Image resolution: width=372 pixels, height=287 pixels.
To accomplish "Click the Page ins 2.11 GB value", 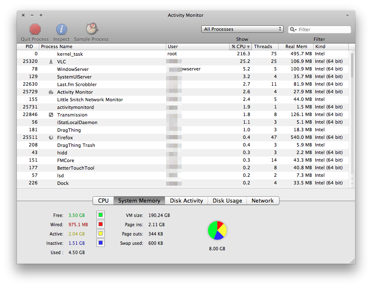I will tap(156, 225).
